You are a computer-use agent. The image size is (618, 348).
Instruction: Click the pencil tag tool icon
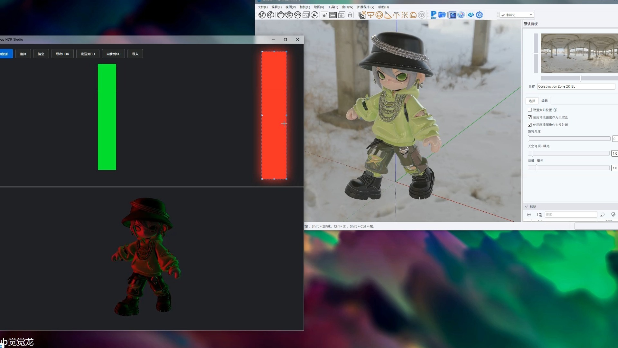[x=603, y=215]
